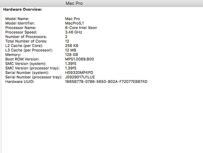Select the 128 GB memory value
This screenshot has width=203, height=153.
pos(71,55)
